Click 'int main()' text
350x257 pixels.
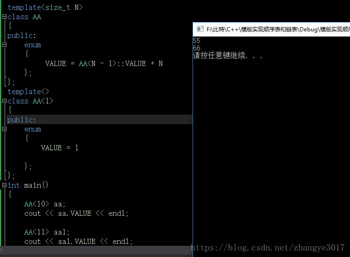28,185
